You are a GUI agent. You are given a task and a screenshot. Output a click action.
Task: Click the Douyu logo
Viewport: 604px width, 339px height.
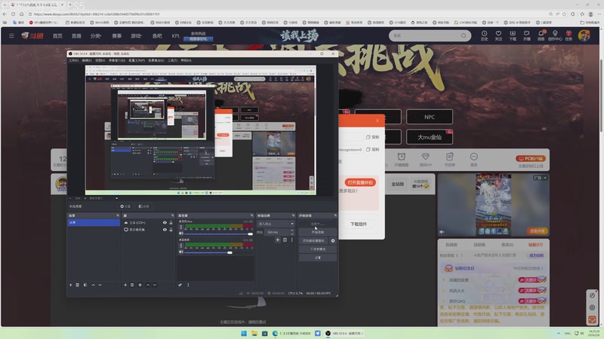pos(32,35)
